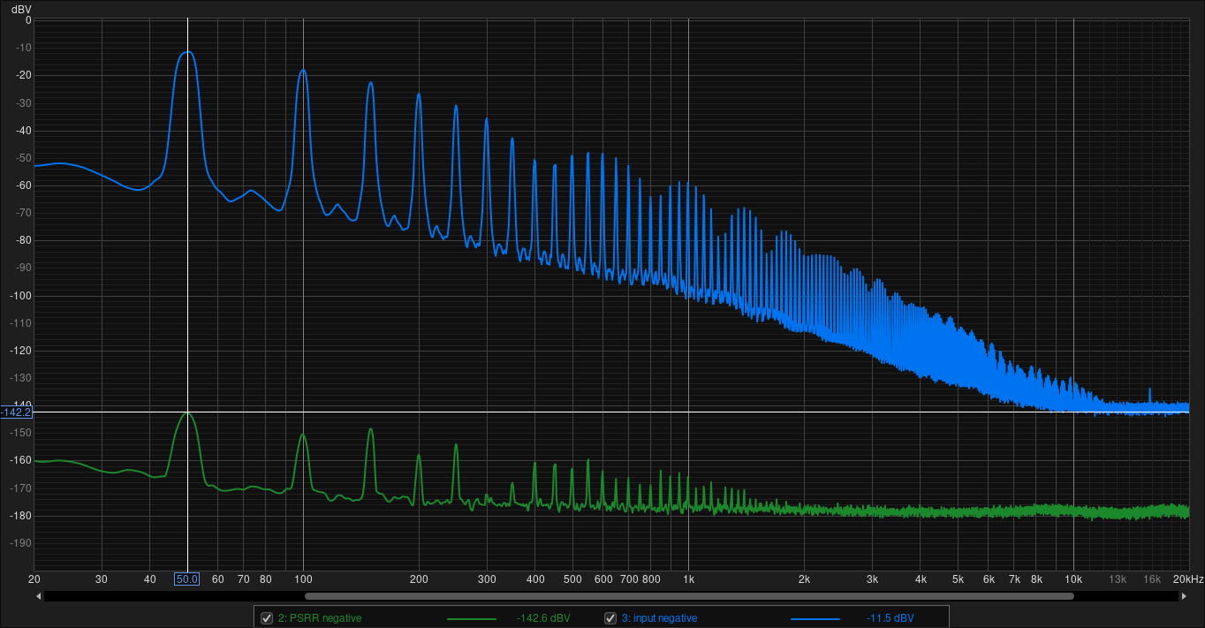Click the 2k tick label on the frequency axis
The height and width of the screenshot is (628, 1205).
pyautogui.click(x=804, y=579)
